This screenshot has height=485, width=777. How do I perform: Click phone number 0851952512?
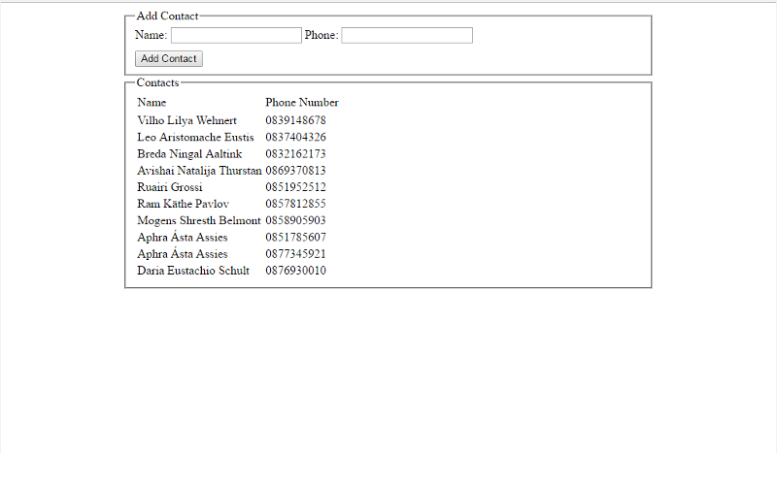click(x=295, y=187)
